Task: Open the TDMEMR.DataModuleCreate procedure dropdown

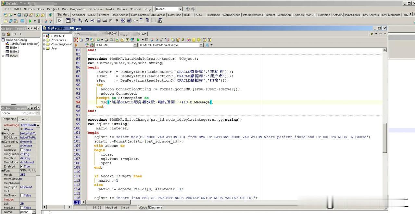Action: 201,45
